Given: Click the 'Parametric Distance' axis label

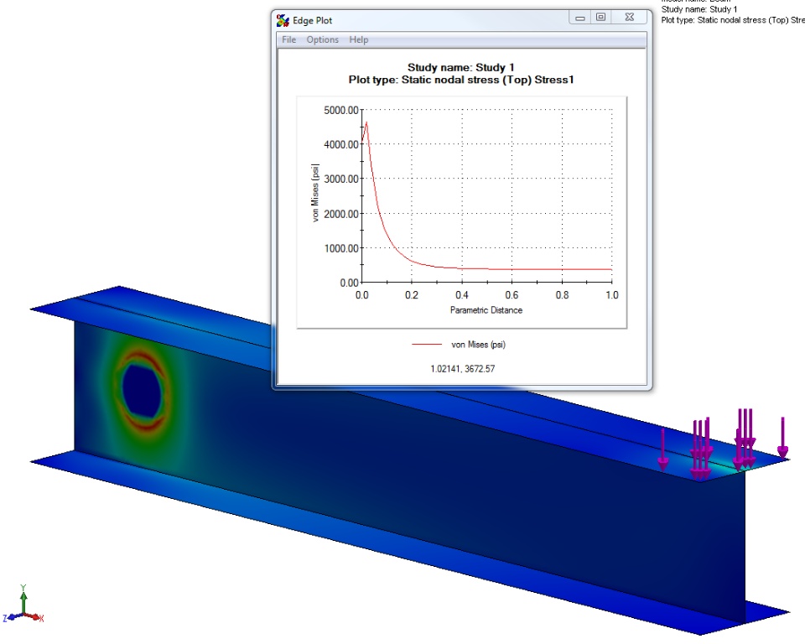Looking at the screenshot, I should 486,310.
